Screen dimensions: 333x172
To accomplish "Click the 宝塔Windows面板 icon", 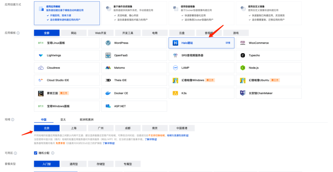I will 41,106.
